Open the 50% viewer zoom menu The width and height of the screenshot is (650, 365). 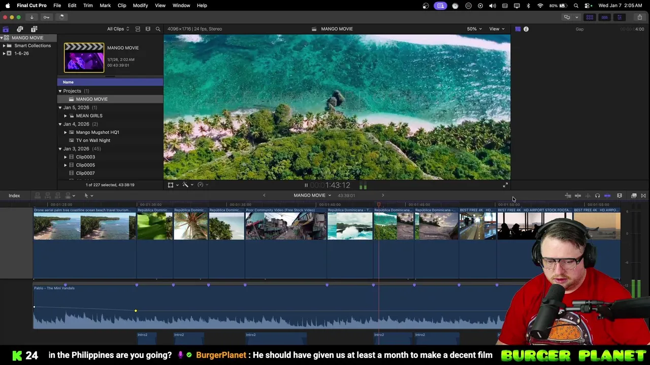474,29
